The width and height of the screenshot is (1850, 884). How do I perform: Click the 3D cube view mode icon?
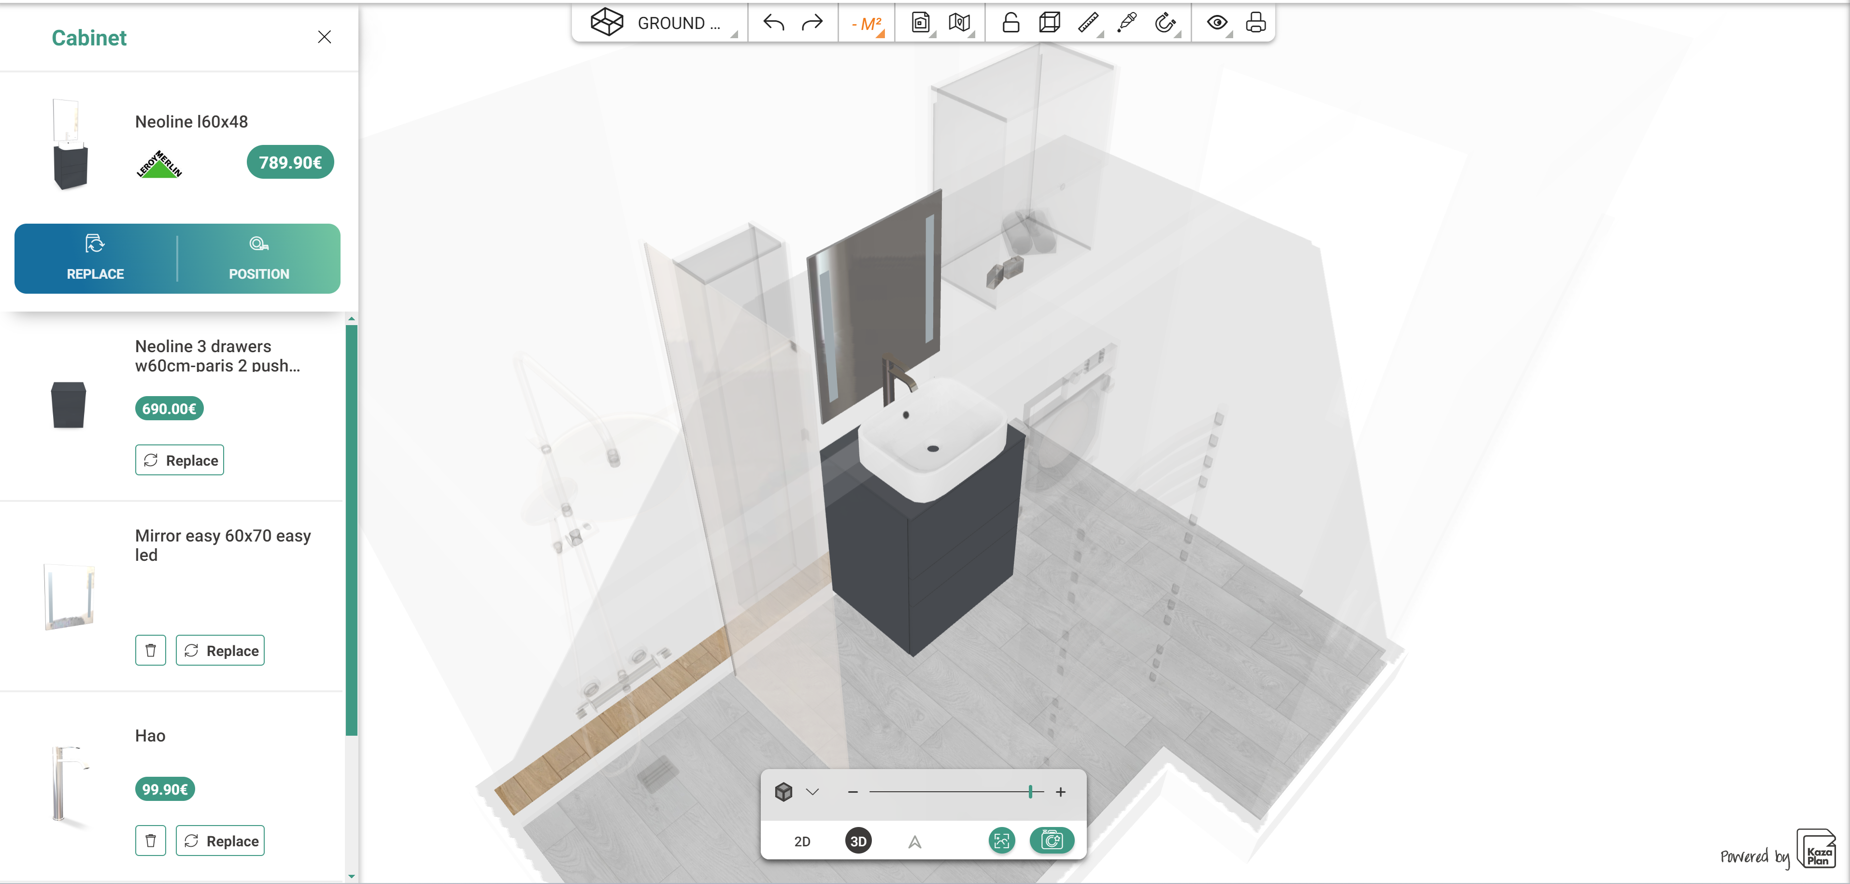click(783, 791)
